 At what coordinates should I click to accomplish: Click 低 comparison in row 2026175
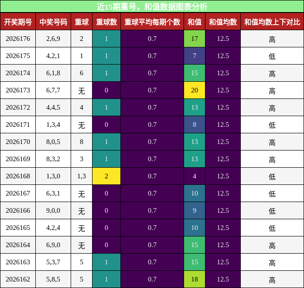tap(272, 56)
